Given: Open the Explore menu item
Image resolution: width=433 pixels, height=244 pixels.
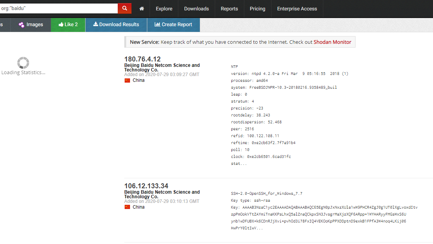Looking at the screenshot, I should pyautogui.click(x=164, y=8).
